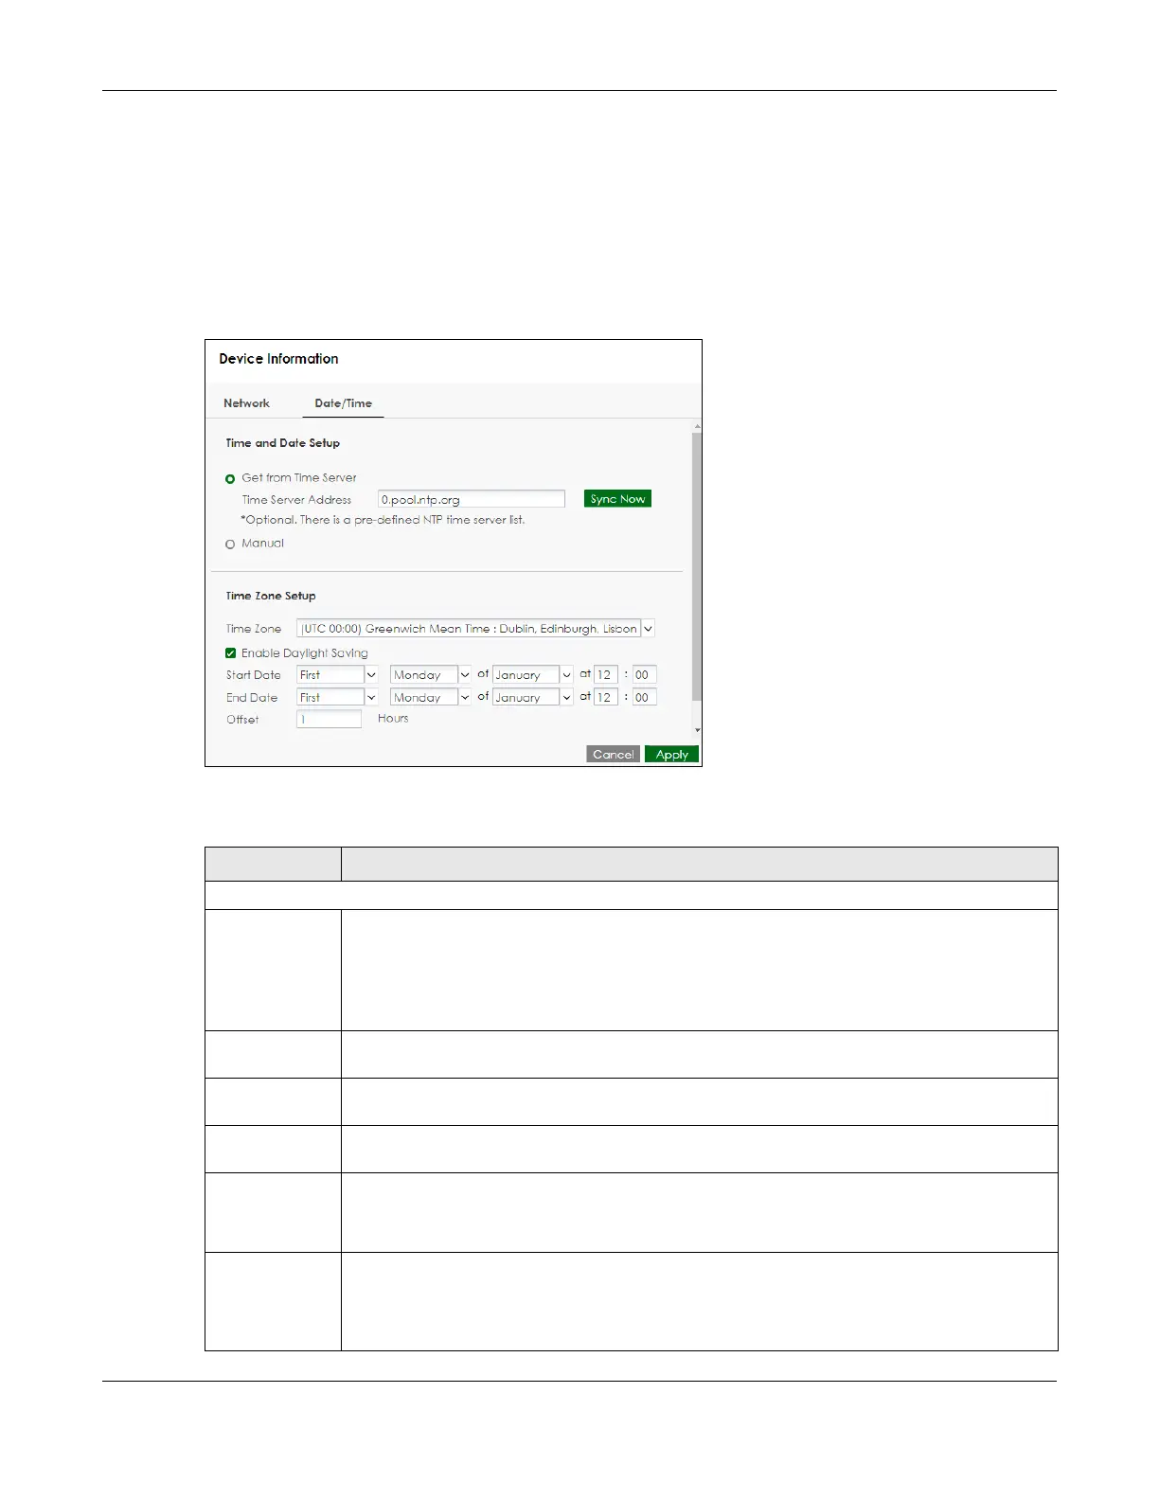Open Start Date month dropdown
Image resolution: width=1159 pixels, height=1500 pixels.
(x=532, y=675)
